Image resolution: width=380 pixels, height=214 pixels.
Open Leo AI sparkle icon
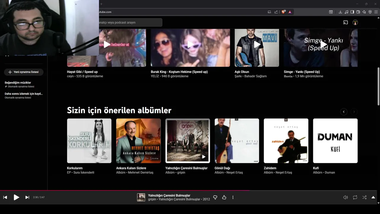364,12
